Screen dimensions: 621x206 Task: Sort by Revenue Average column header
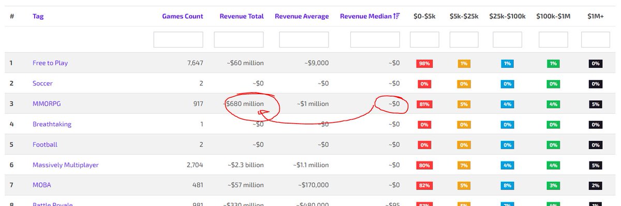302,16
